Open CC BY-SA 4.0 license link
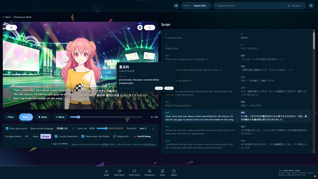Viewport: 318px width, 179px height. point(149,145)
